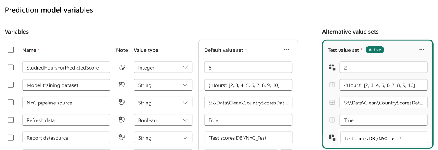438x150 pixels.
Task: Open Integer value type dropdown
Action: 163,68
